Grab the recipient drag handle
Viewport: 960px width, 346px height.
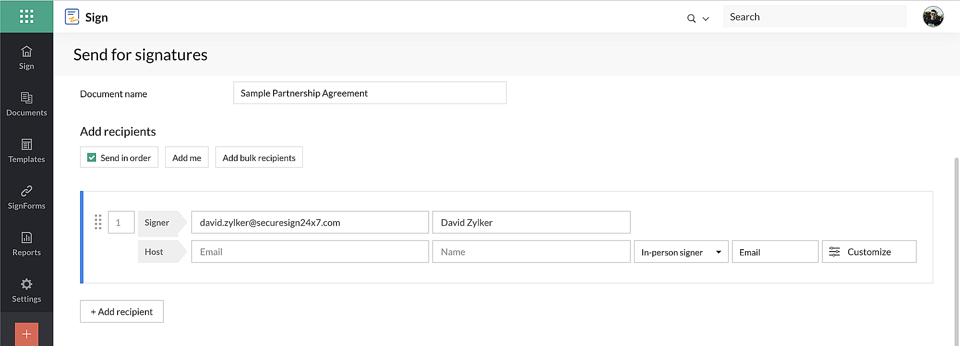point(98,222)
